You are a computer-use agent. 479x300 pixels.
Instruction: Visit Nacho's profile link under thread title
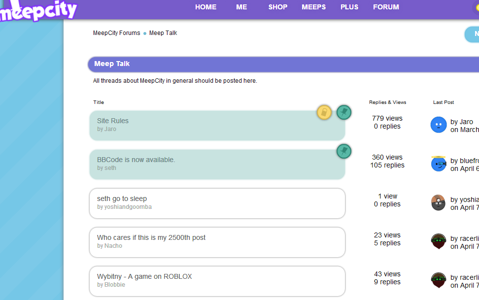coord(113,246)
